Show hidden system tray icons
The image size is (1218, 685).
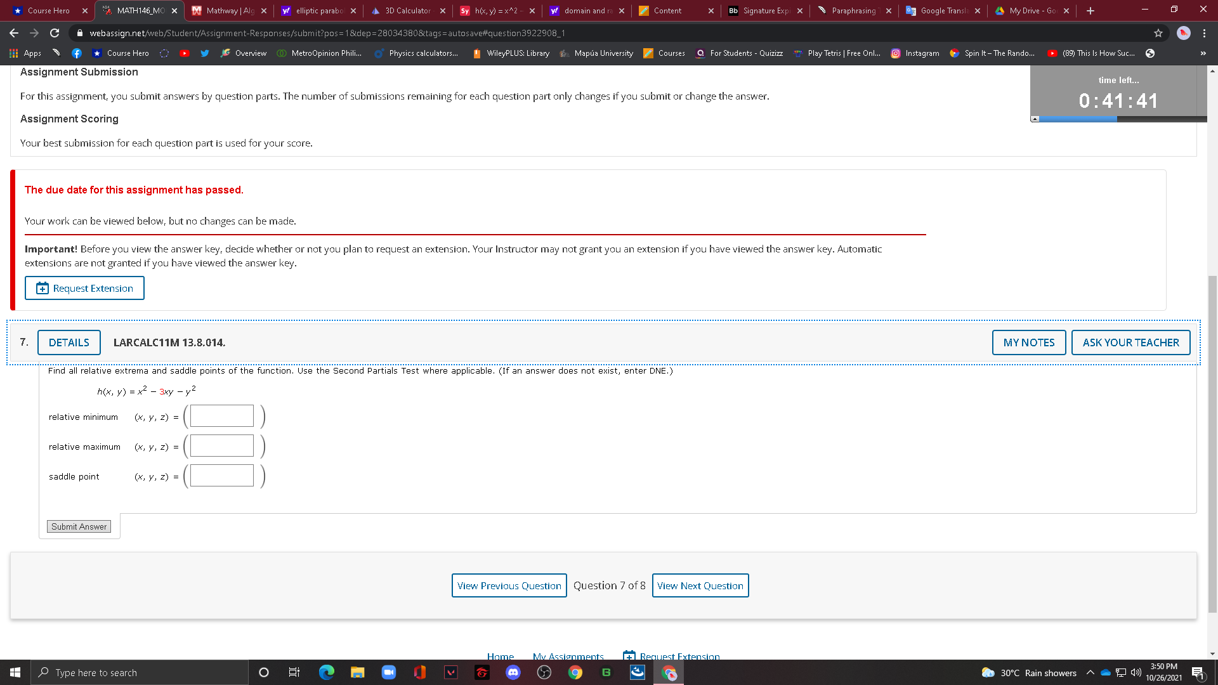click(x=1090, y=672)
